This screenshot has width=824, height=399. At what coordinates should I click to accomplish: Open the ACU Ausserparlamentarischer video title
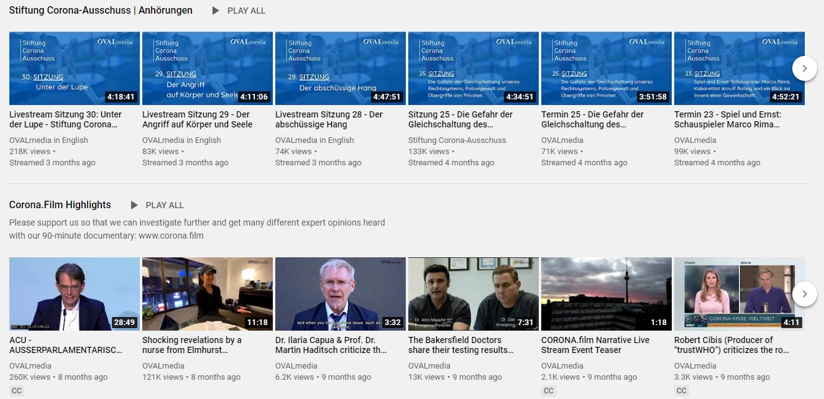(65, 345)
